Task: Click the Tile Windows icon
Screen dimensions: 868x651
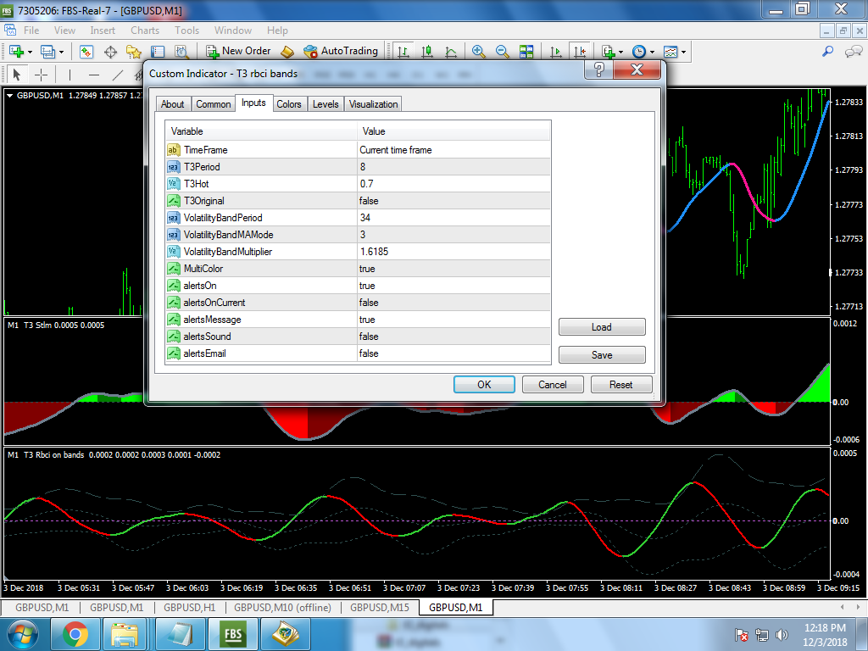Action: [526, 52]
